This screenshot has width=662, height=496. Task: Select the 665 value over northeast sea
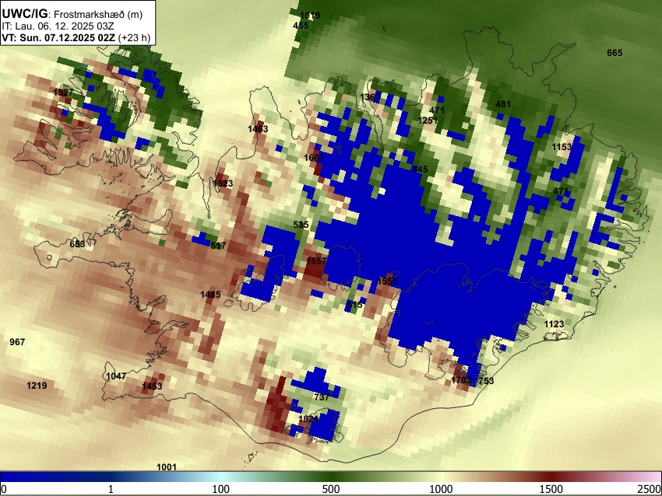click(x=614, y=53)
